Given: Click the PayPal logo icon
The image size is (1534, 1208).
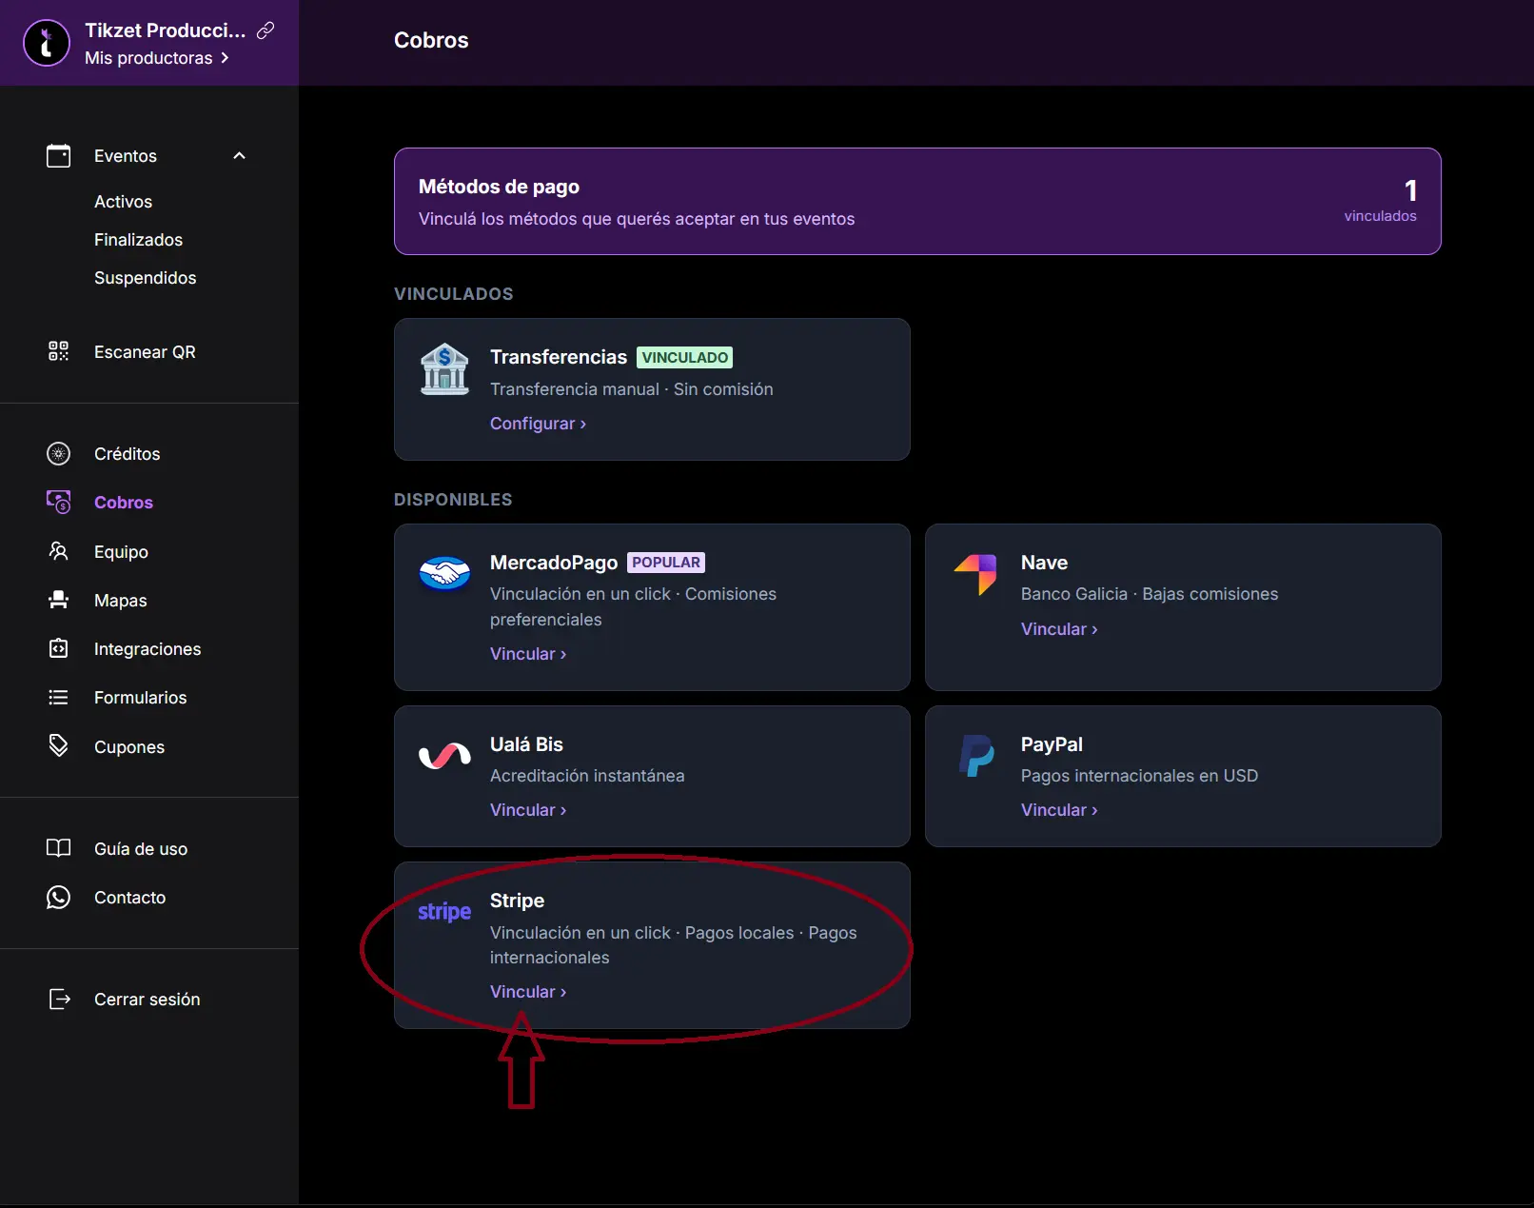Looking at the screenshot, I should 975,756.
